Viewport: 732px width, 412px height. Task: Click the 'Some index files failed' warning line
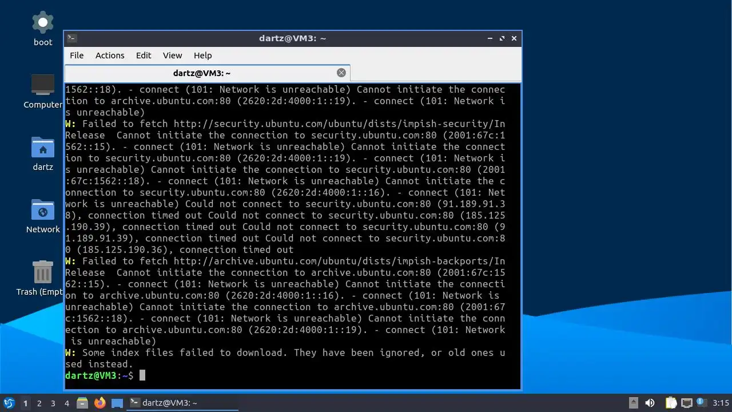285,358
